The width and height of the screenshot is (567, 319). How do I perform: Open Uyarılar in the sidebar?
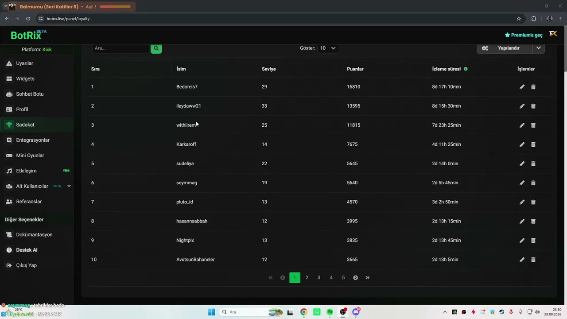pos(37,63)
